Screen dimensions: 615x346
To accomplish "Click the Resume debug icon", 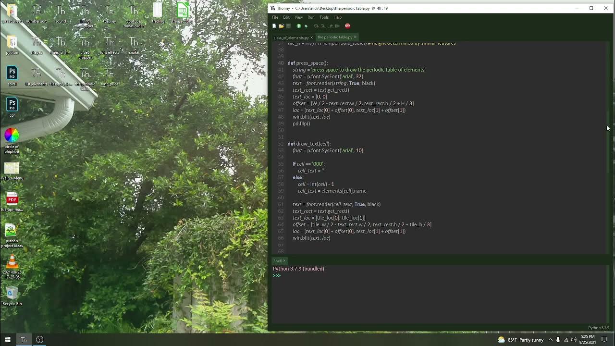I will coord(337,26).
